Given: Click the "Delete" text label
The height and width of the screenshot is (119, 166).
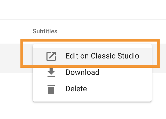Looking at the screenshot, I should tap(76, 89).
